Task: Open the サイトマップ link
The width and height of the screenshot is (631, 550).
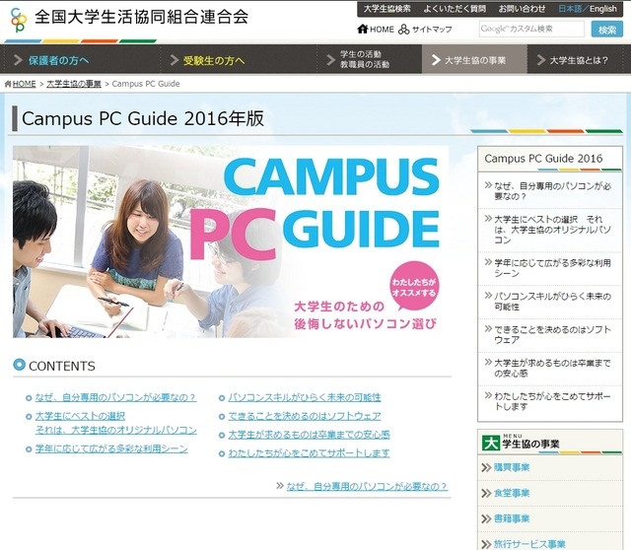Action: 432,30
